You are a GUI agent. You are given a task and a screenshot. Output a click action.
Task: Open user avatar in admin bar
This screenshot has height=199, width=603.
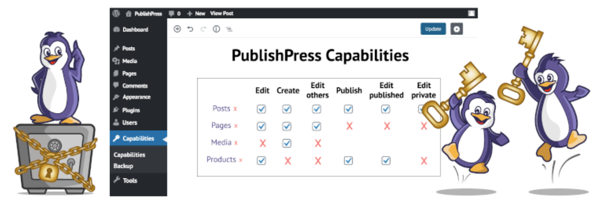coord(472,14)
